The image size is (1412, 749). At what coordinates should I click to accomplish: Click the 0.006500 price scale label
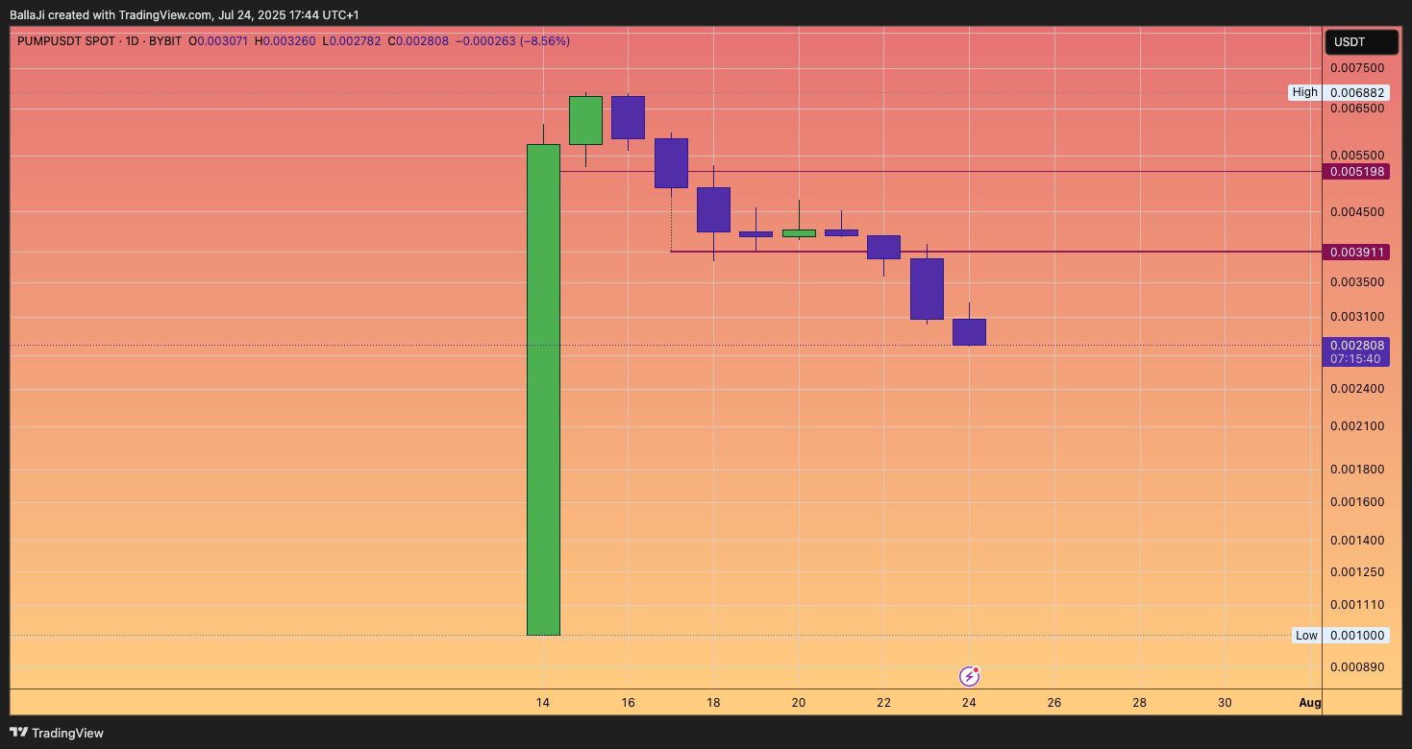coord(1357,109)
